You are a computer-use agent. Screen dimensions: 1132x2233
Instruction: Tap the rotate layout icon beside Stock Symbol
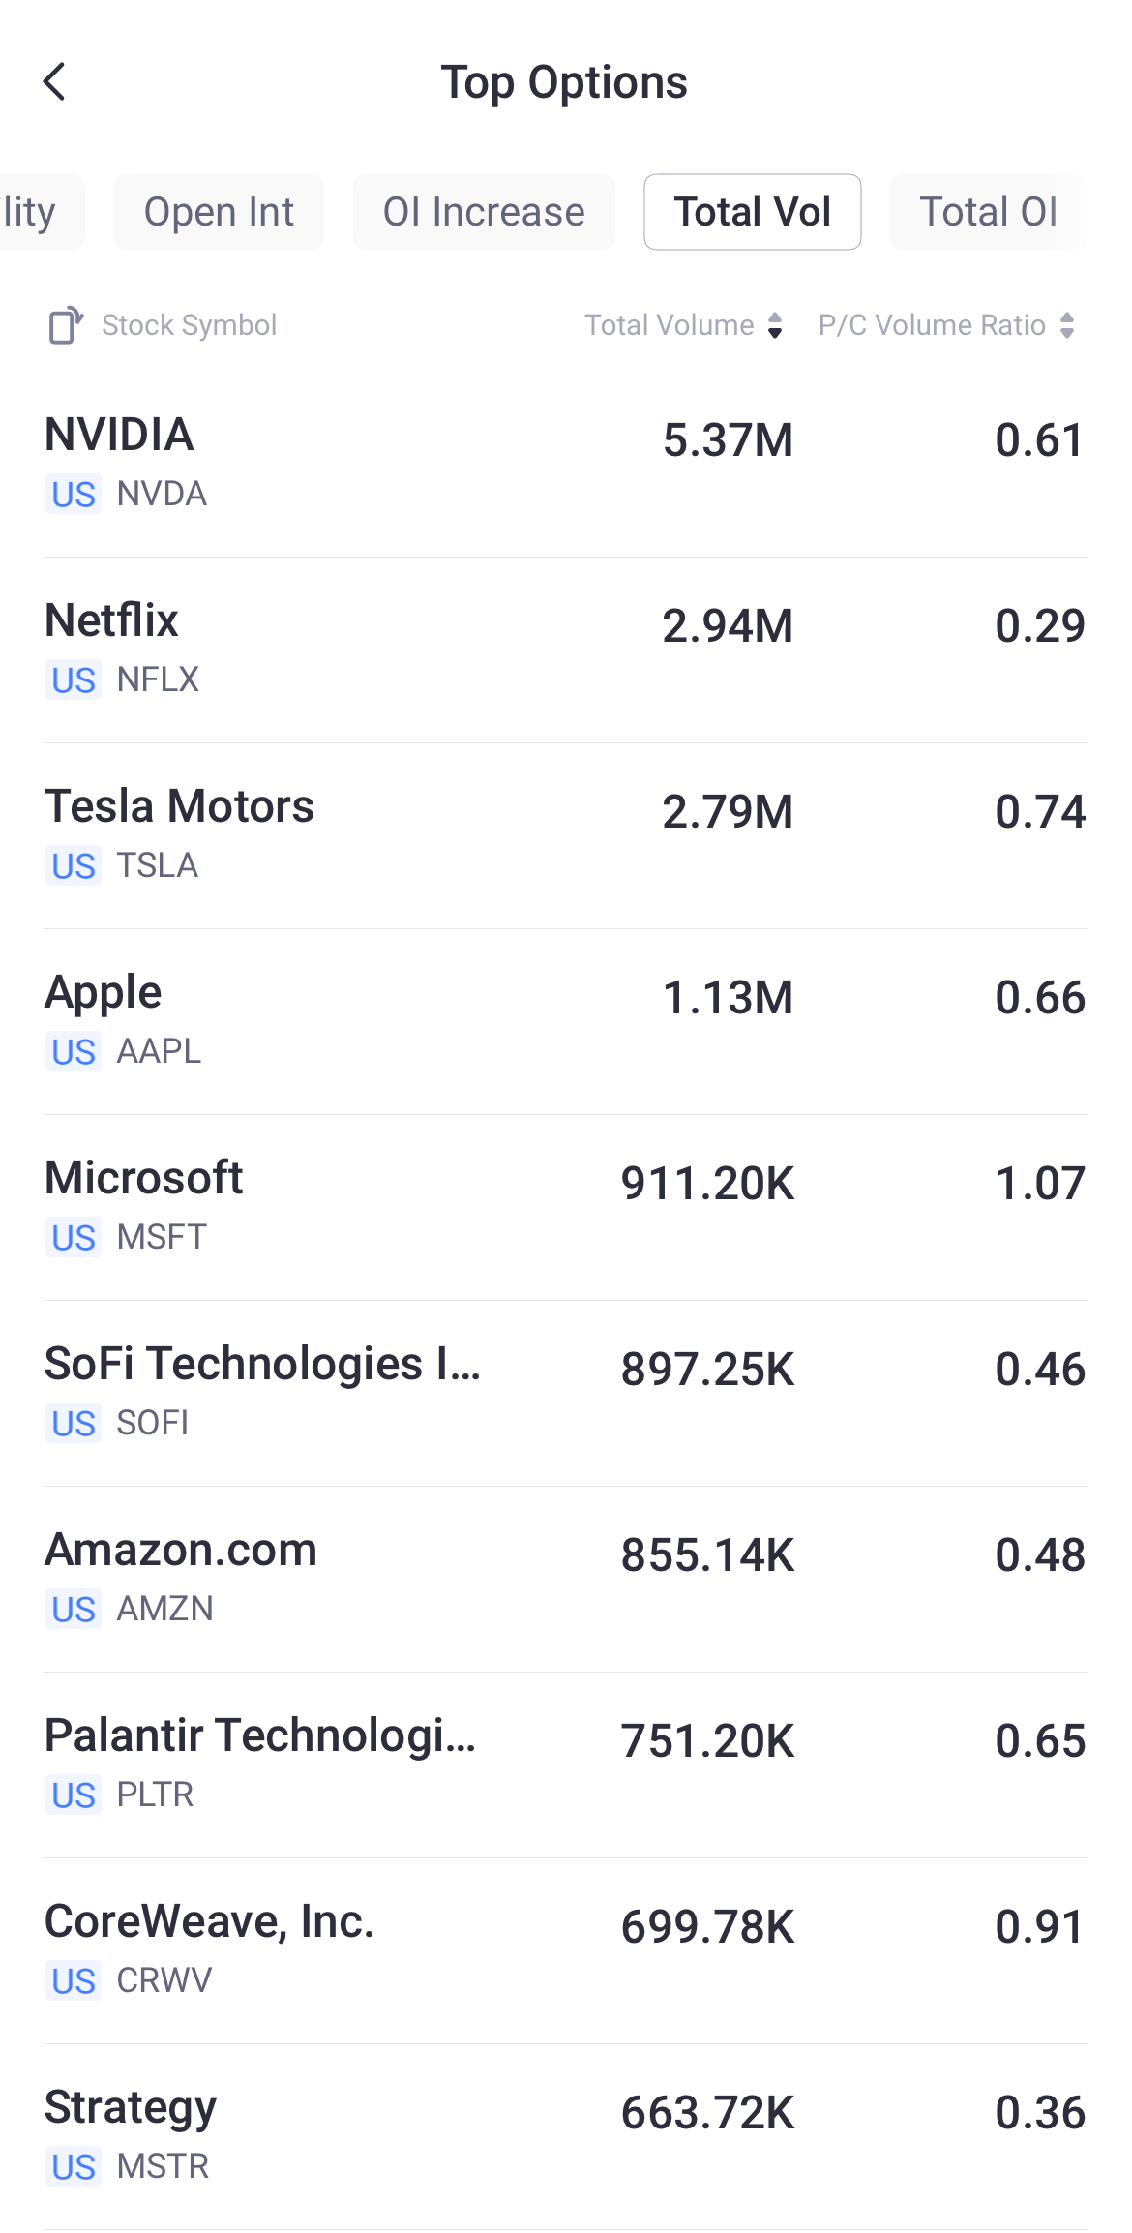click(x=66, y=325)
